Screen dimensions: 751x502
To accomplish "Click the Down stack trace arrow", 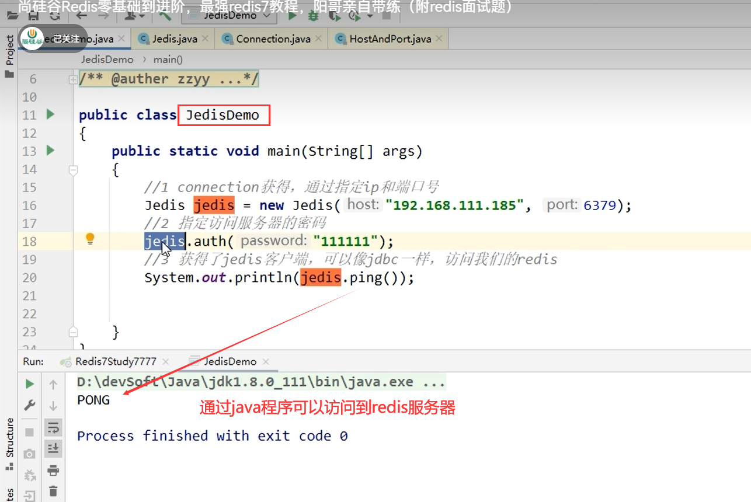I will (53, 405).
